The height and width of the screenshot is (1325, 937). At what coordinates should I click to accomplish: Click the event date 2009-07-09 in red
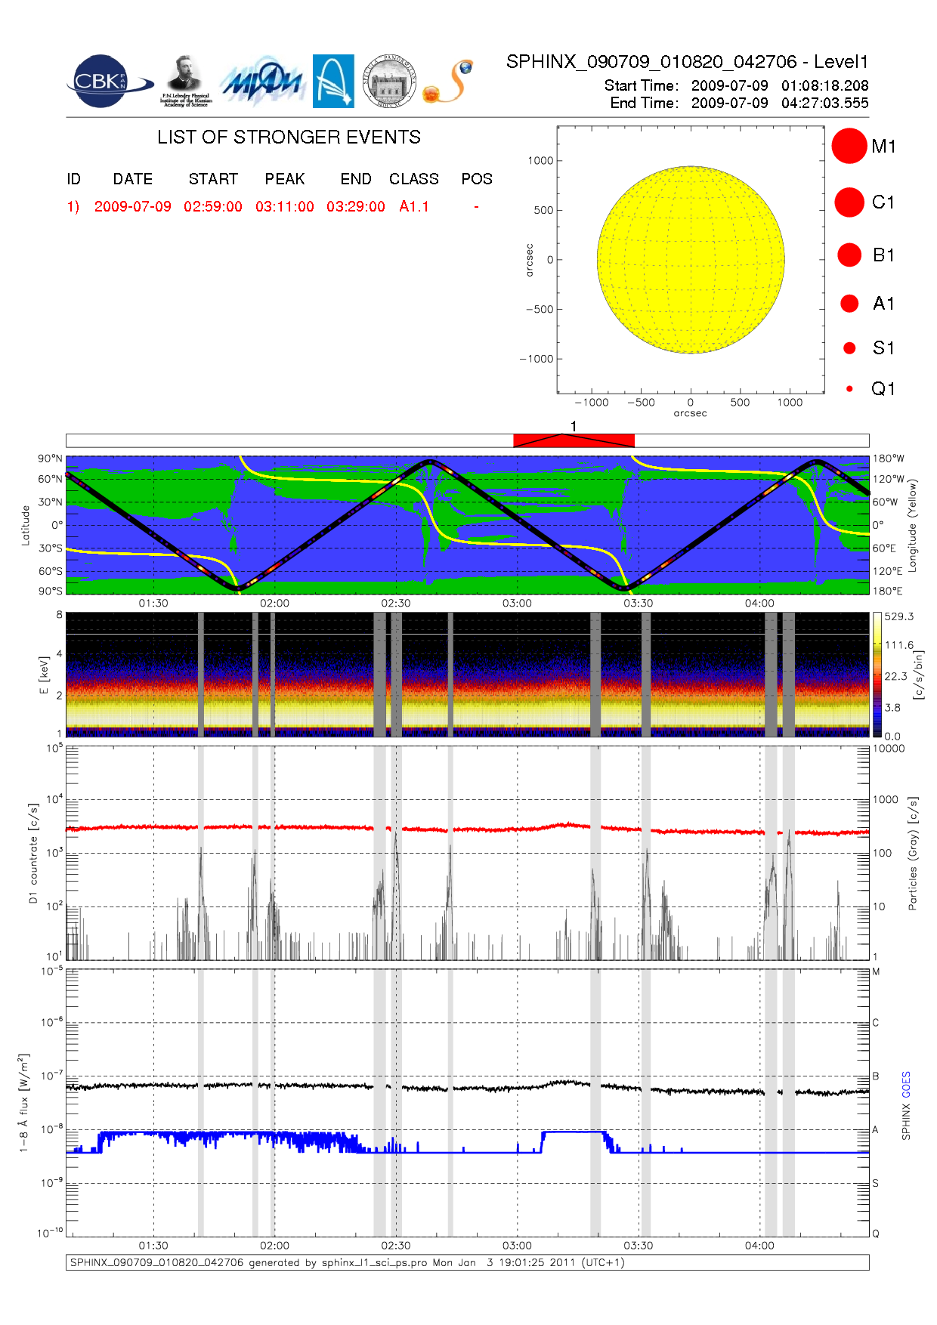(133, 206)
